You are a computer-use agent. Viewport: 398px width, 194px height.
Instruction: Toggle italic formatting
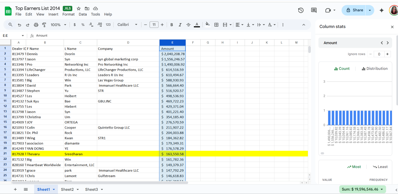pos(180,25)
